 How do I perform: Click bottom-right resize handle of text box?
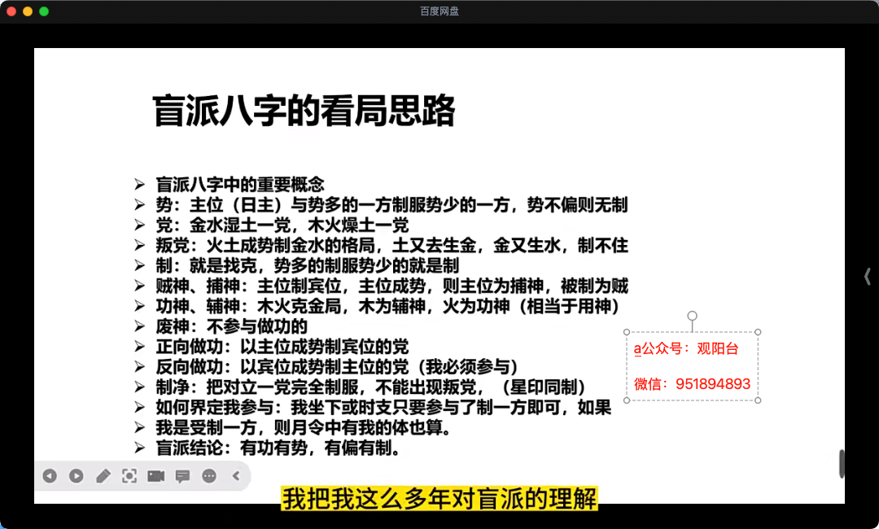tap(758, 400)
